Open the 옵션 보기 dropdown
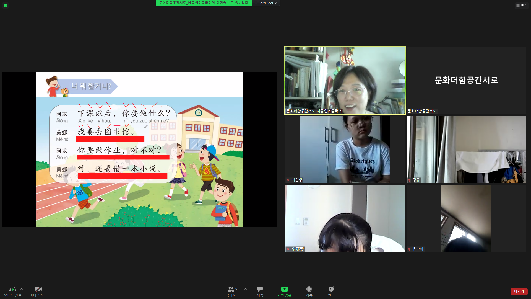The image size is (531, 299). click(x=268, y=3)
